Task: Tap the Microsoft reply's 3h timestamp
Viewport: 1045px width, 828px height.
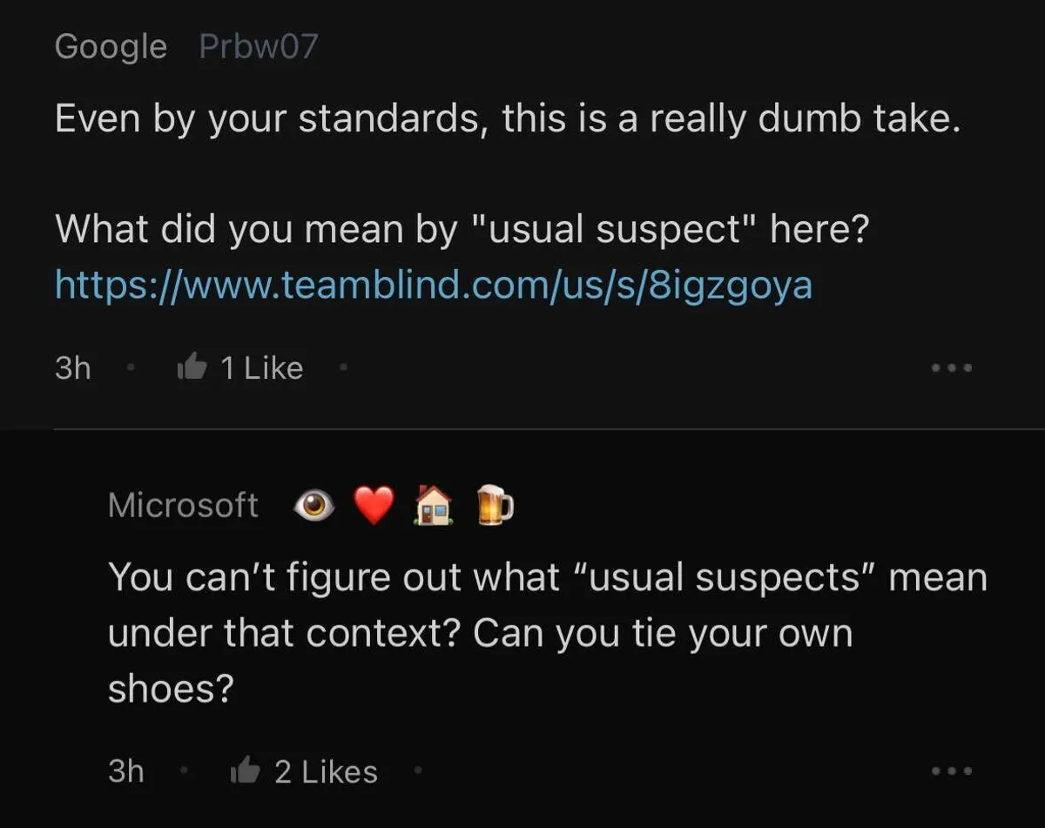Action: point(126,771)
